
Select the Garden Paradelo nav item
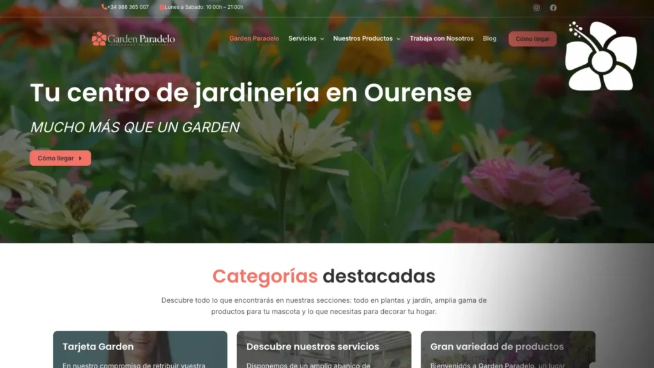(254, 38)
